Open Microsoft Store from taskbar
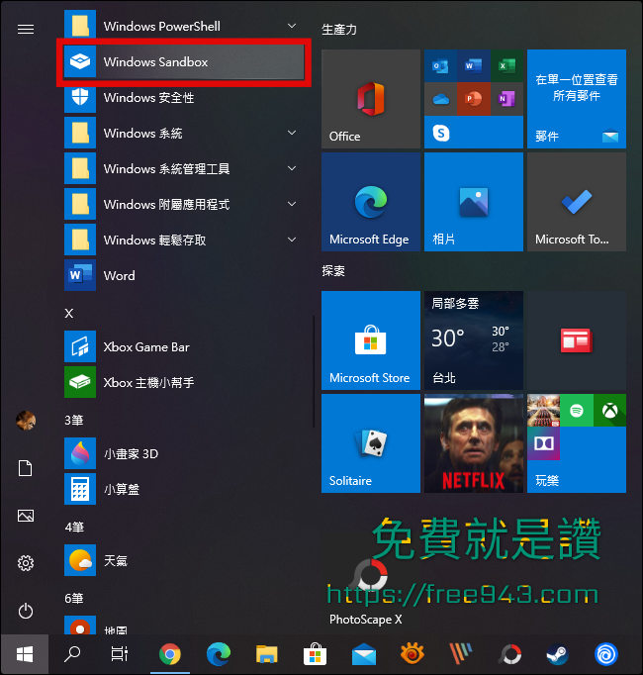The width and height of the screenshot is (643, 675). click(x=315, y=654)
